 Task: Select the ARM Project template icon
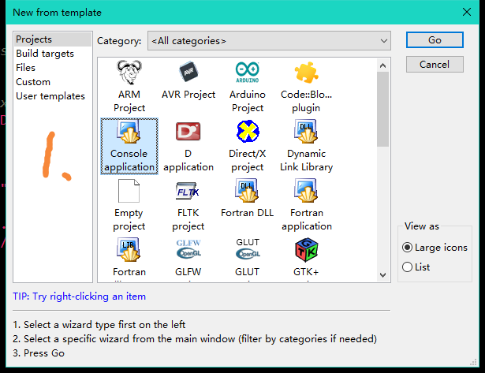129,72
